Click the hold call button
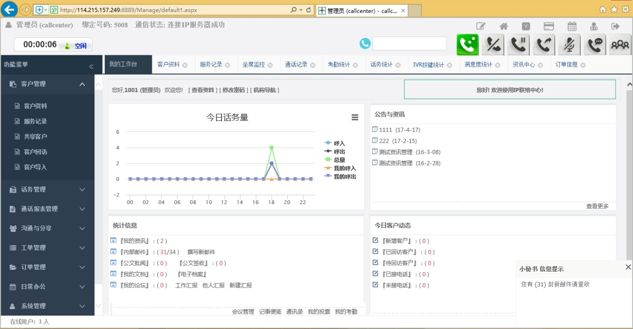The width and height of the screenshot is (633, 329). (x=519, y=45)
